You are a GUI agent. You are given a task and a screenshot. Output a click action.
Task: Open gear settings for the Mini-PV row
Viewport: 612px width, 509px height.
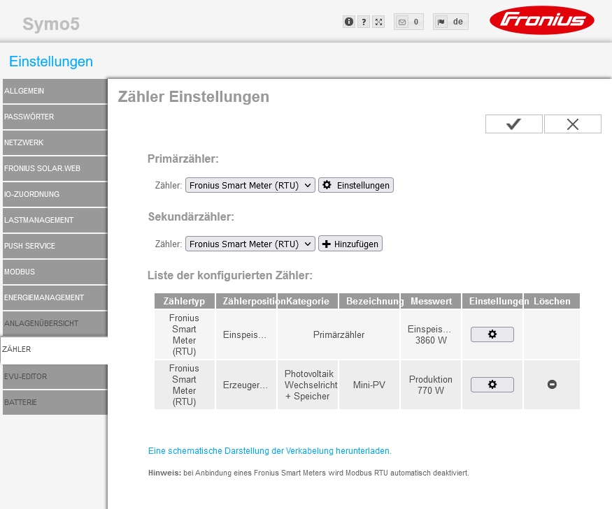(492, 385)
